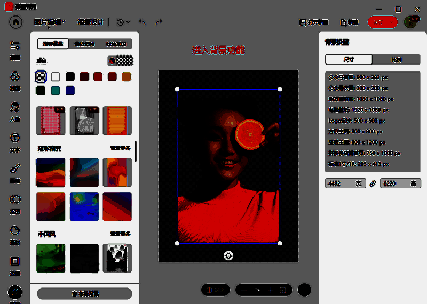Open the custom color picker toggle

click(120, 61)
